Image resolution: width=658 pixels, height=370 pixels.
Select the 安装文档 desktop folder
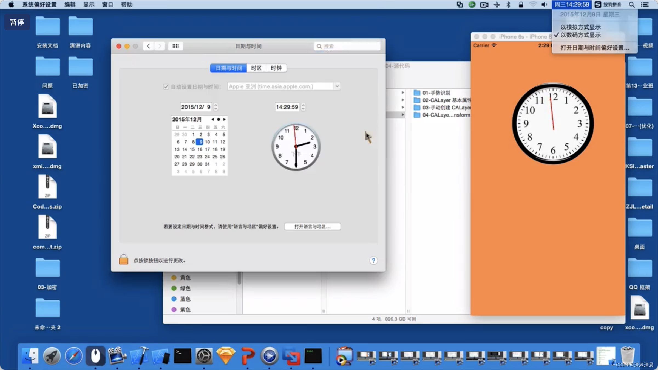(48, 33)
